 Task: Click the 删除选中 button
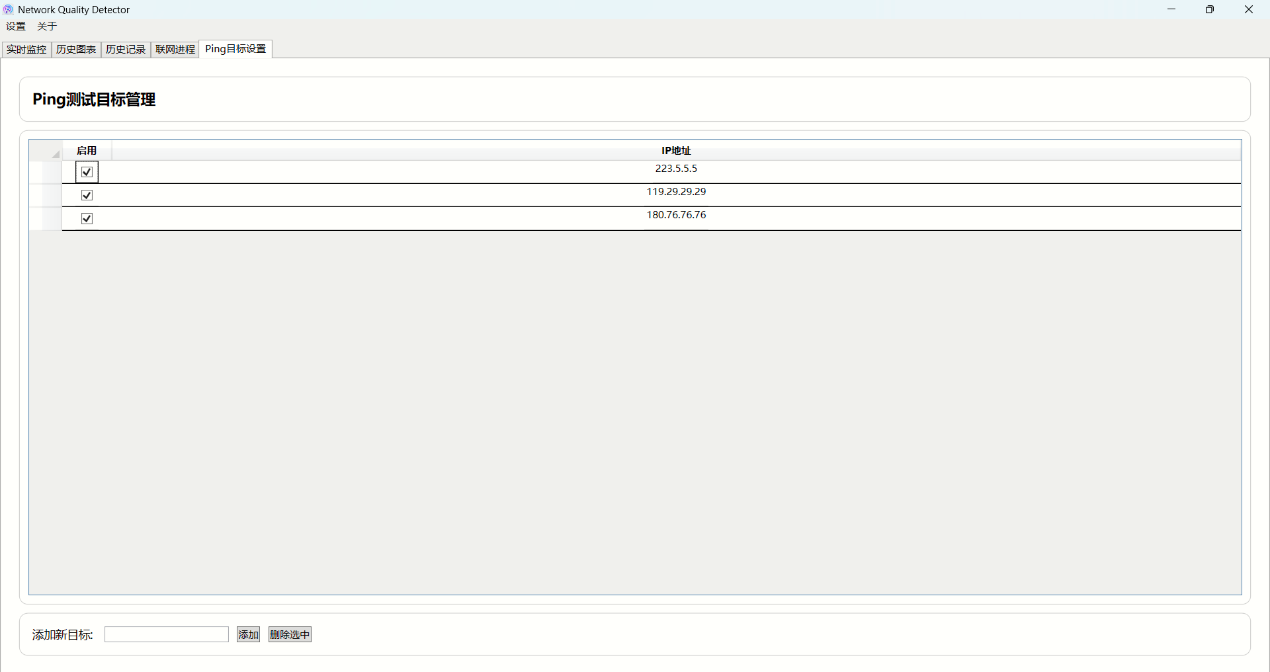[x=290, y=634]
